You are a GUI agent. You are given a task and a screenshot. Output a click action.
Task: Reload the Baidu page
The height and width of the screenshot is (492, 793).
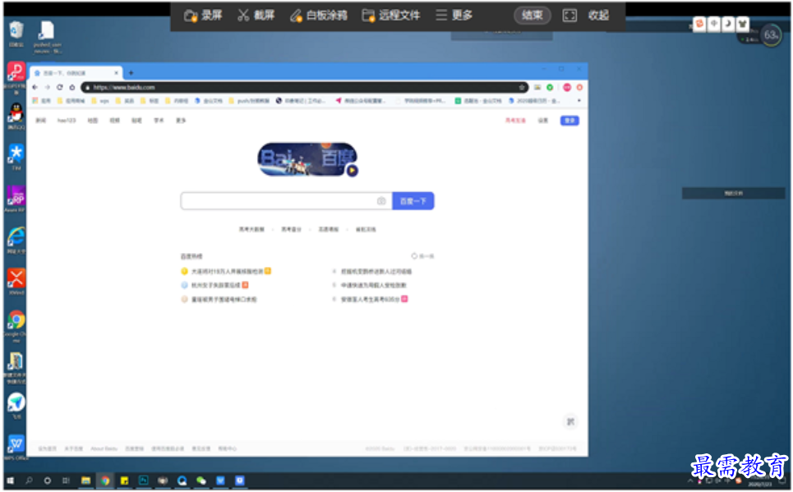coord(60,88)
